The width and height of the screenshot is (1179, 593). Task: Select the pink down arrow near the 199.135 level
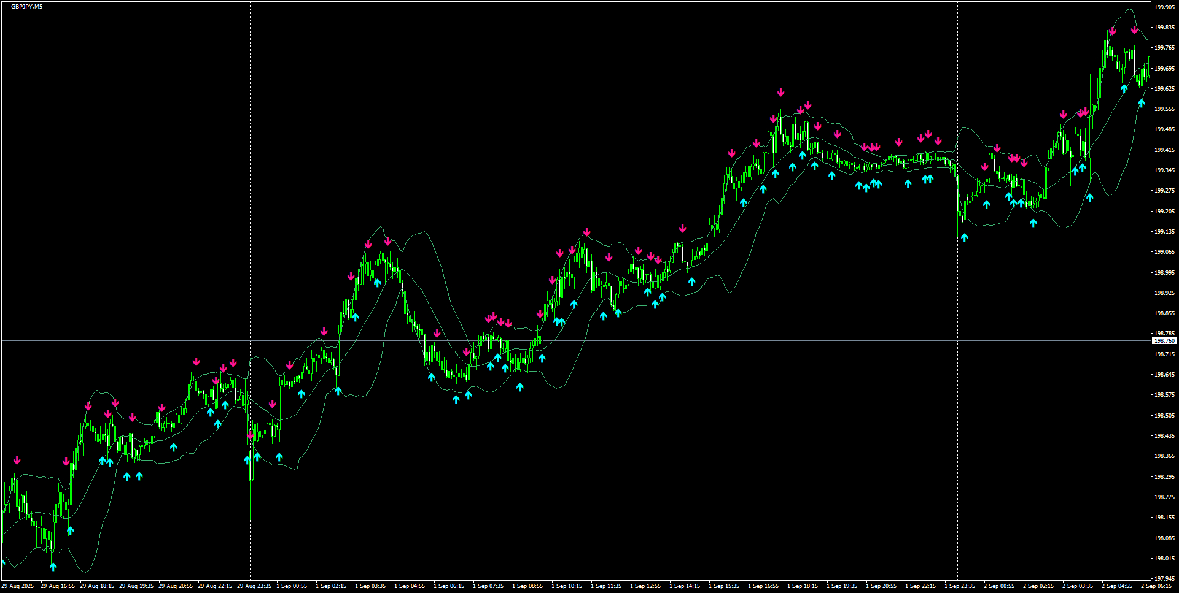pos(683,227)
